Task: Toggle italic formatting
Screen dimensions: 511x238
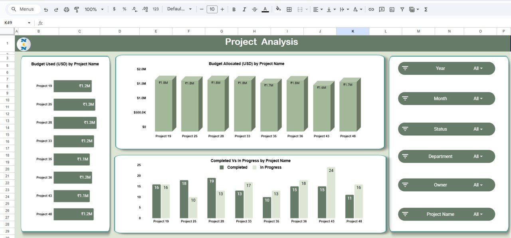Action: 244,9
